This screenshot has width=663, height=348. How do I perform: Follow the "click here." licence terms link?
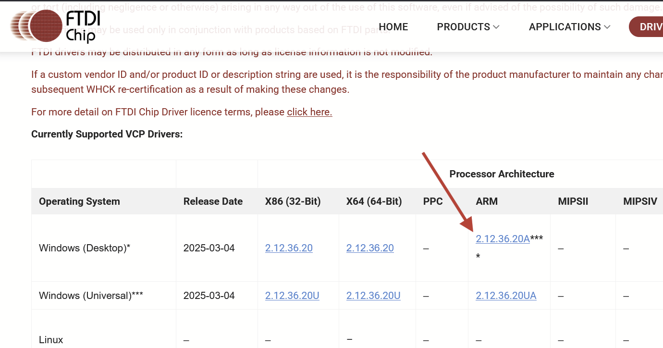pyautogui.click(x=310, y=112)
